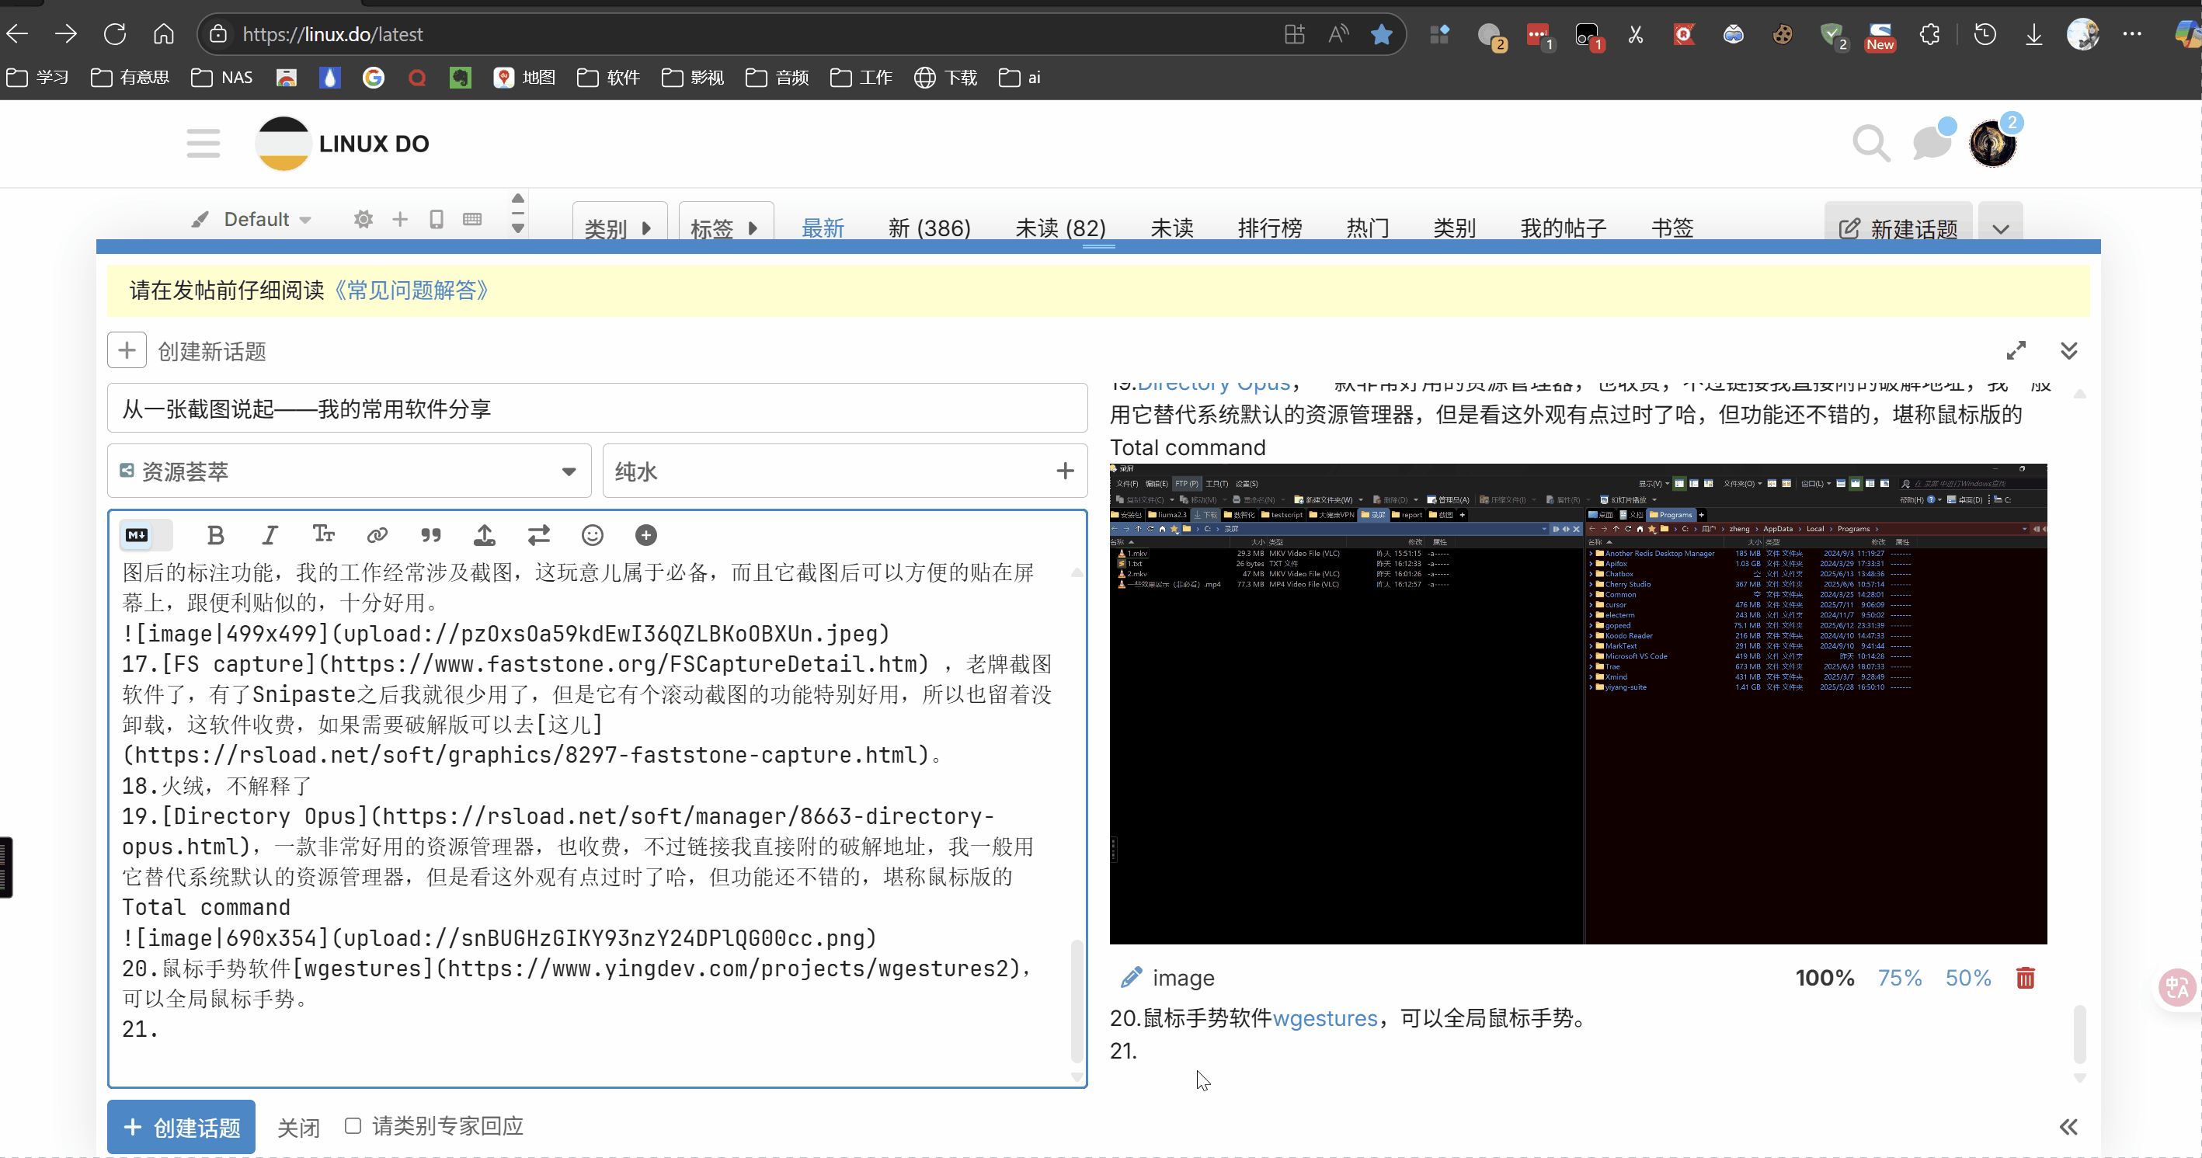
Task: Open the emoji picker
Action: [593, 535]
